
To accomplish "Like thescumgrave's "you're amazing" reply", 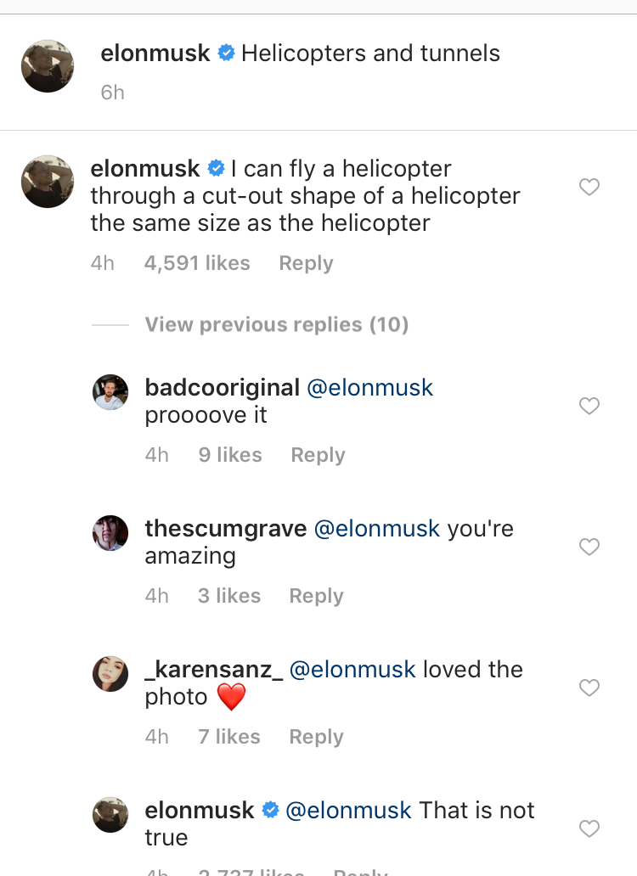I will 589,547.
